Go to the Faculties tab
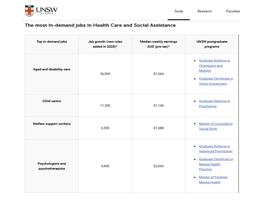 tap(233, 11)
